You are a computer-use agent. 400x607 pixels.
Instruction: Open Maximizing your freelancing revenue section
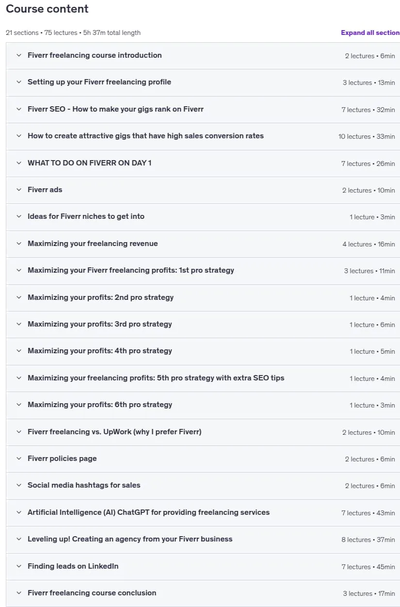pyautogui.click(x=203, y=244)
